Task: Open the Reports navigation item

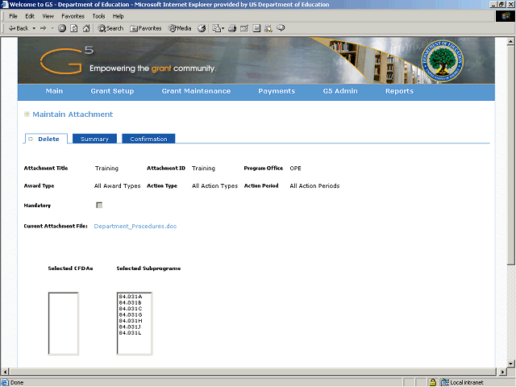Action: pyautogui.click(x=400, y=91)
